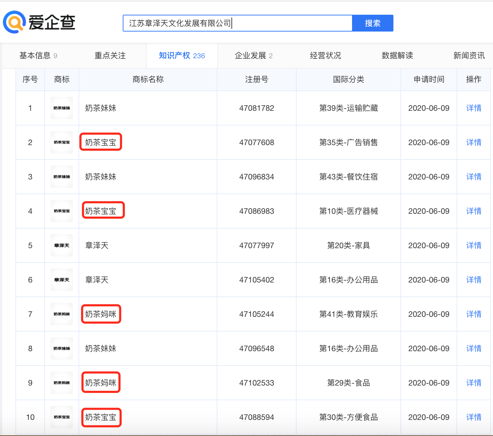
Task: Click the 爱企查 logo
Action: 39,22
